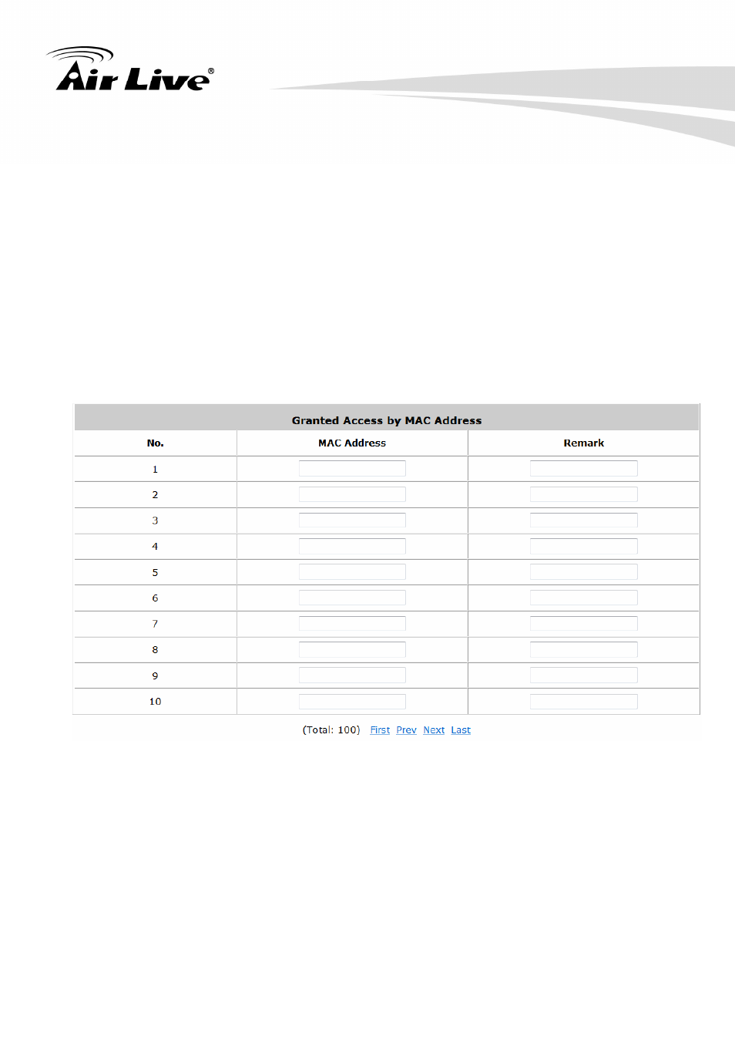The height and width of the screenshot is (1041, 735).
Task: Click MAC Address field in row 10
Action: [x=352, y=702]
